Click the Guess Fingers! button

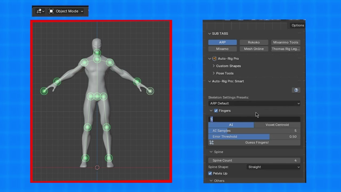[x=254, y=142]
